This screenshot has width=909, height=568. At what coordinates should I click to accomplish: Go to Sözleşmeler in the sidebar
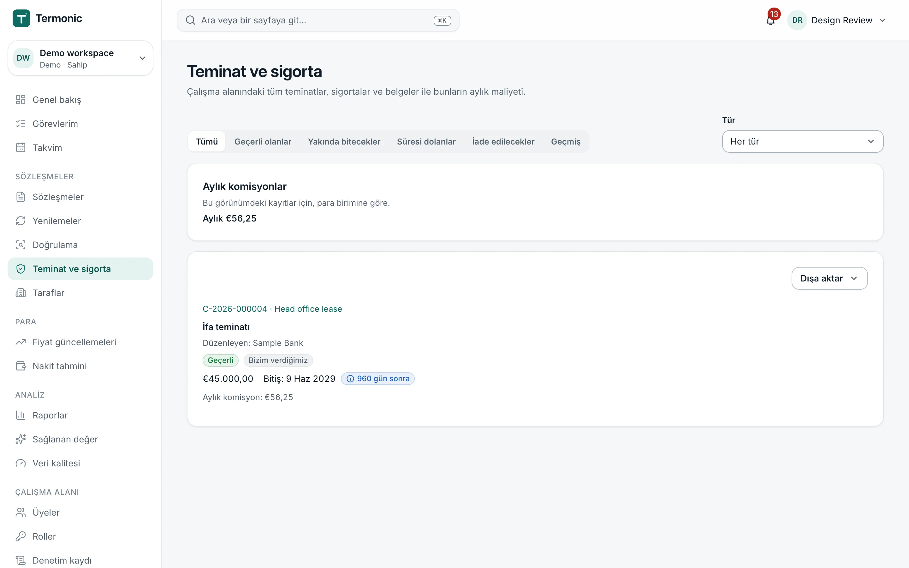coord(80,197)
